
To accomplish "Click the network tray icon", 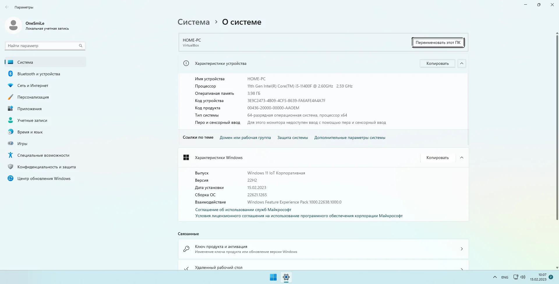I will click(x=516, y=277).
